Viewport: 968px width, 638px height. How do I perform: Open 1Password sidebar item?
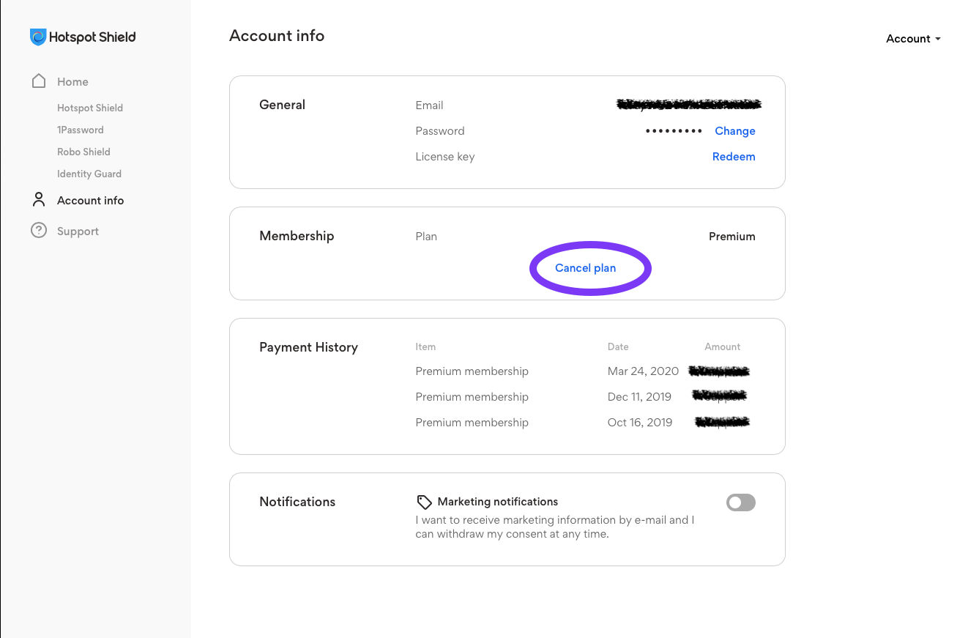coord(81,130)
